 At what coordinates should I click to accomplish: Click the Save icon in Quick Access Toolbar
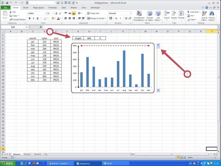(x=7, y=2)
